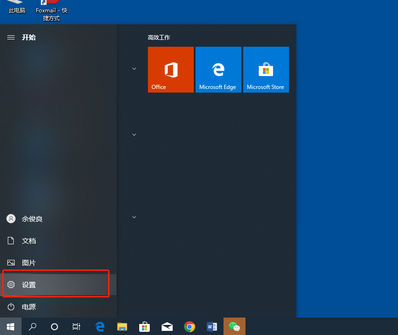This screenshot has width=398, height=335.
Task: Open the Microsoft Store tile
Action: [x=266, y=70]
